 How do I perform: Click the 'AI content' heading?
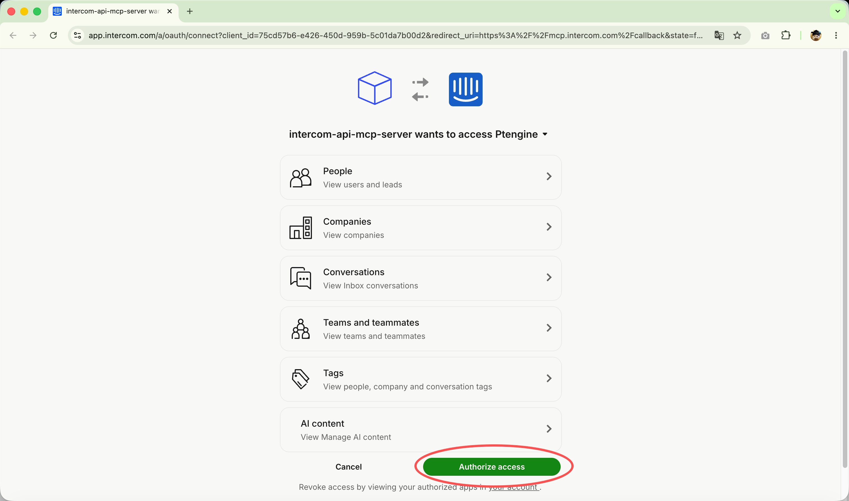322,423
